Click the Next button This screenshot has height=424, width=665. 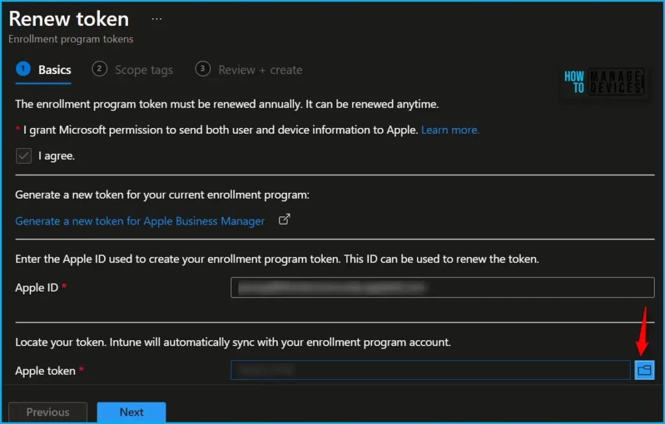coord(131,412)
